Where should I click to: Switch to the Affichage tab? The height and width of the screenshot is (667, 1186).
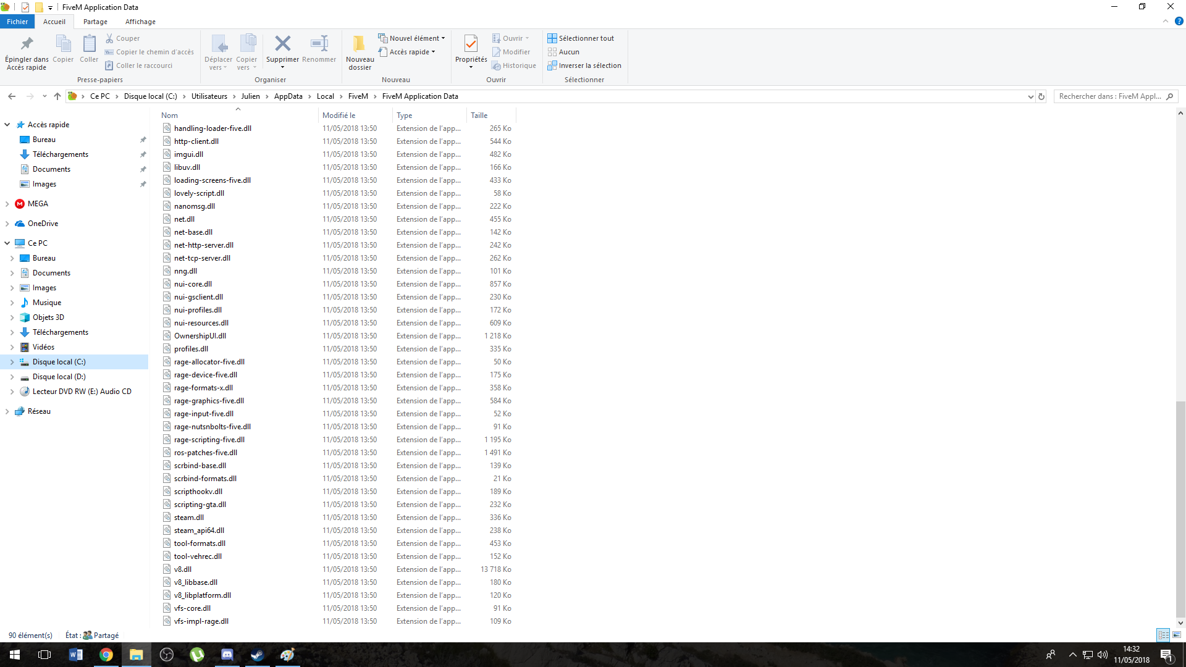tap(140, 22)
